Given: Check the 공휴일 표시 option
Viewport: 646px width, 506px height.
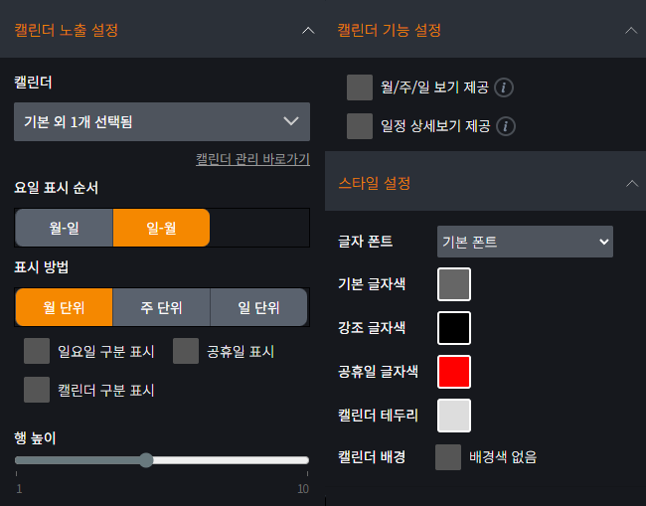Looking at the screenshot, I should point(186,351).
